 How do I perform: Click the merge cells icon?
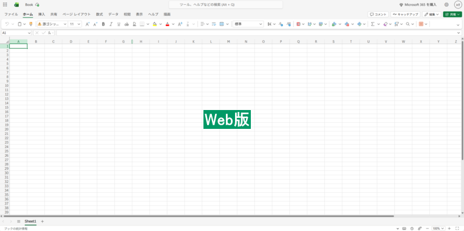click(x=222, y=24)
